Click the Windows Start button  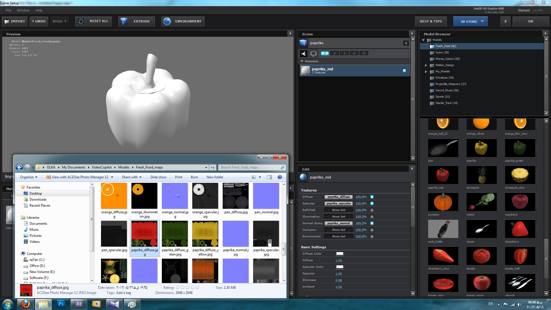point(8,304)
